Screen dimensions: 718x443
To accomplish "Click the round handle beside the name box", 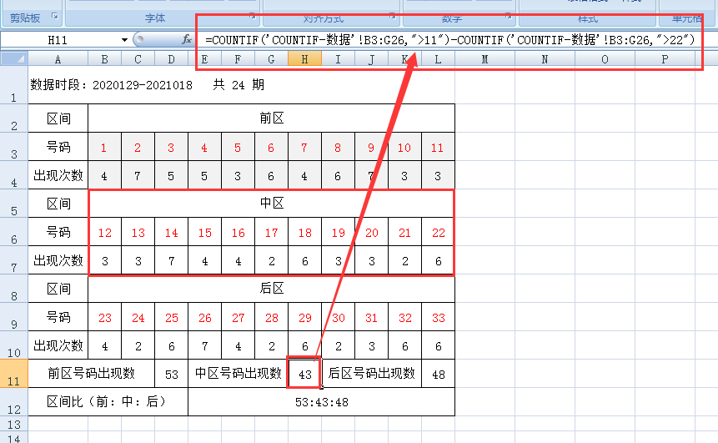I will 140,39.
